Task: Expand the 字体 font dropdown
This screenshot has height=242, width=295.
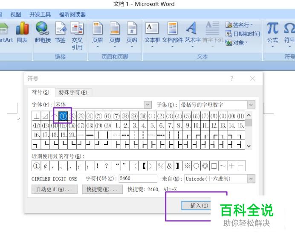Action: (x=148, y=105)
